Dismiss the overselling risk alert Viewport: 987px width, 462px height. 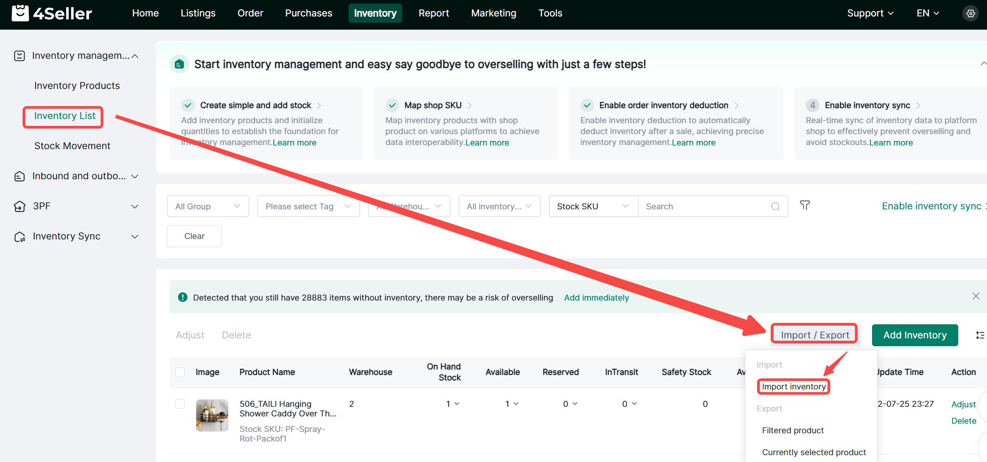976,296
